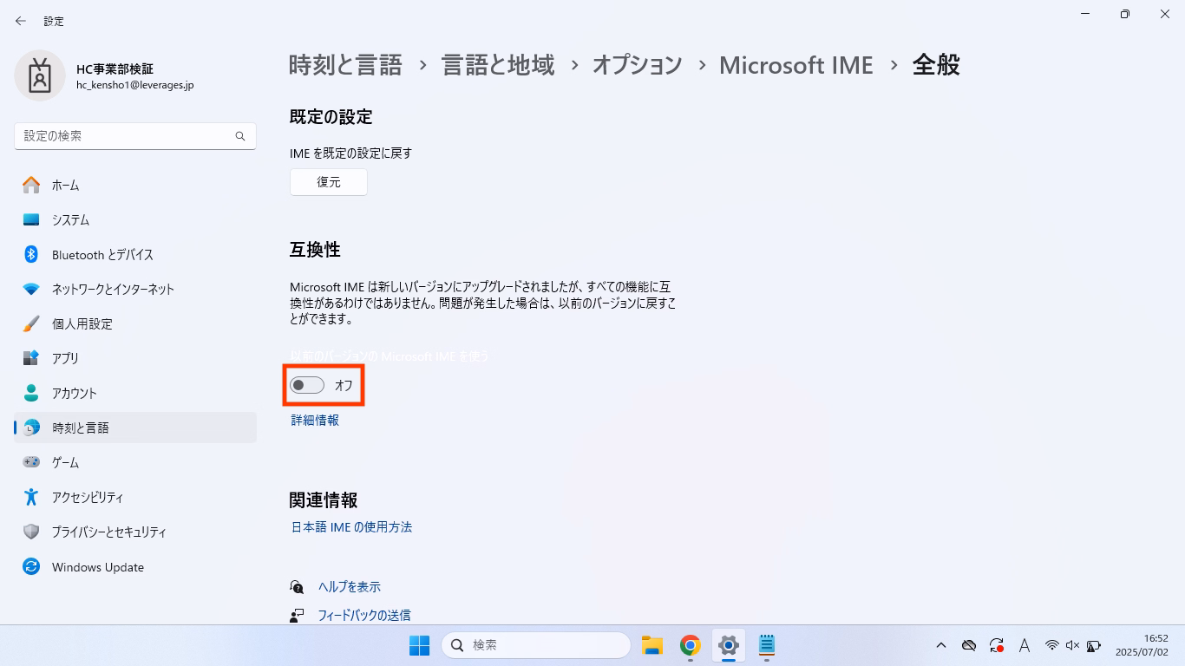This screenshot has width=1185, height=666.
Task: Click the プライバシーとセキュリティ shield icon
Action: coord(31,532)
